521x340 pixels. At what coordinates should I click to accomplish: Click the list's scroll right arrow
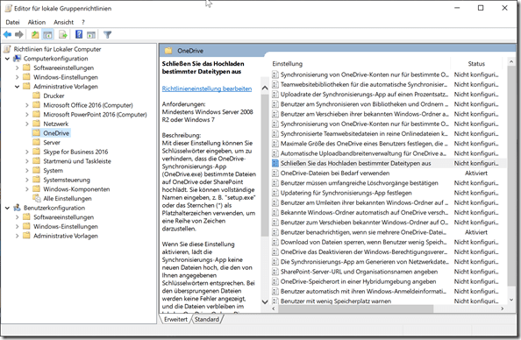[502, 308]
